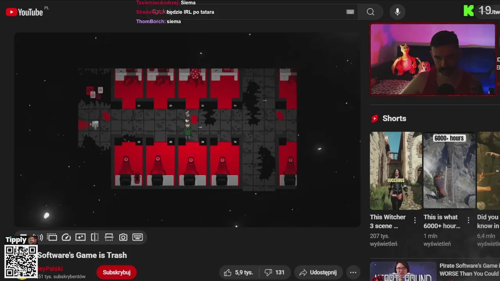500x281 pixels.
Task: Click the Shorts logo icon beside the heading
Action: tap(375, 118)
